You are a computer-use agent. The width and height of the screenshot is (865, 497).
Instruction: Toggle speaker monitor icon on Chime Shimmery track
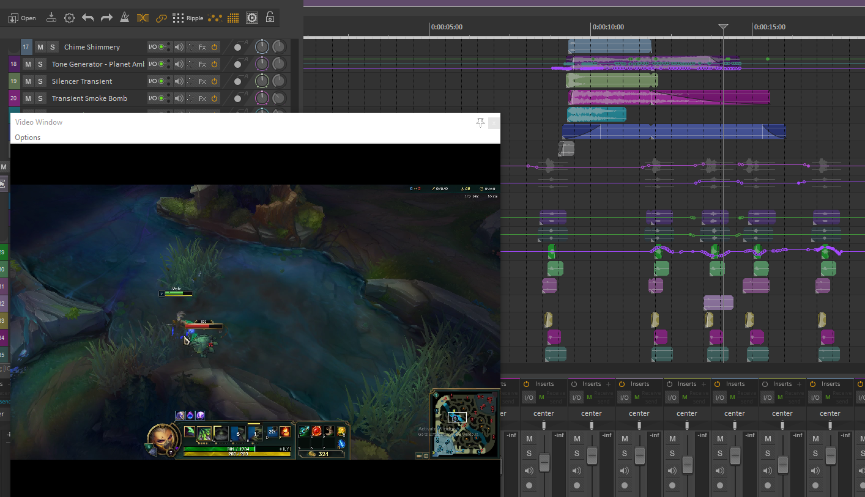click(x=179, y=47)
